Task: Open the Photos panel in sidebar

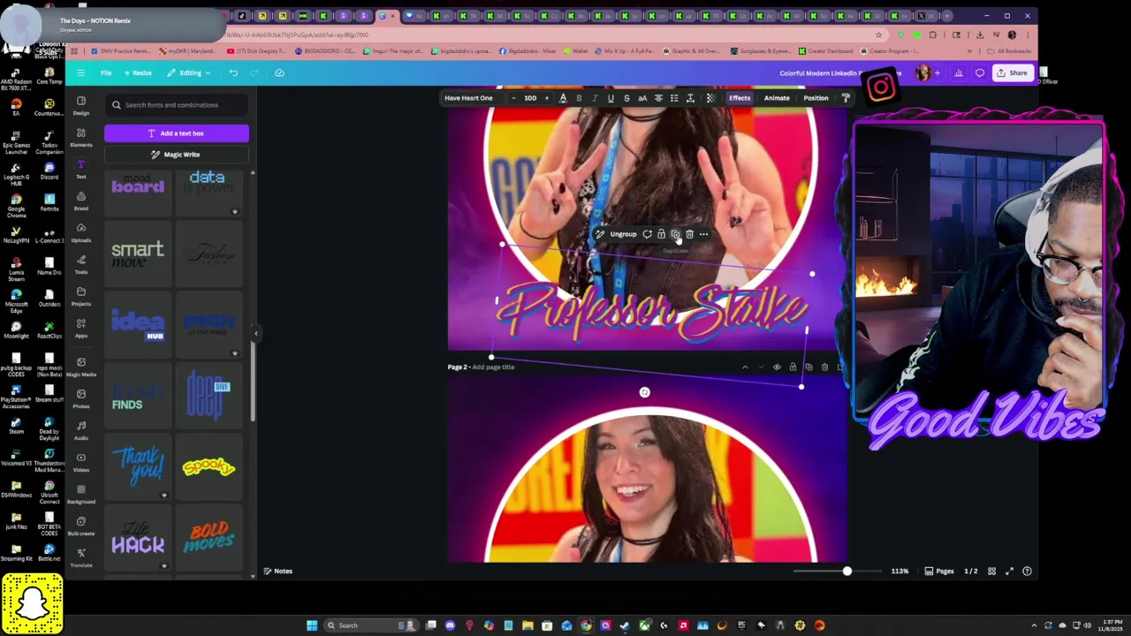Action: [x=81, y=398]
